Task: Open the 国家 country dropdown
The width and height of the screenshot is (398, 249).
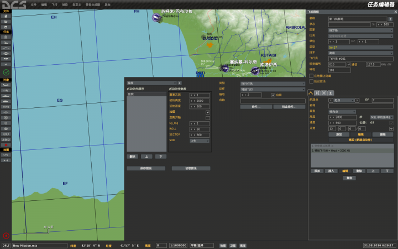Action: (x=360, y=30)
